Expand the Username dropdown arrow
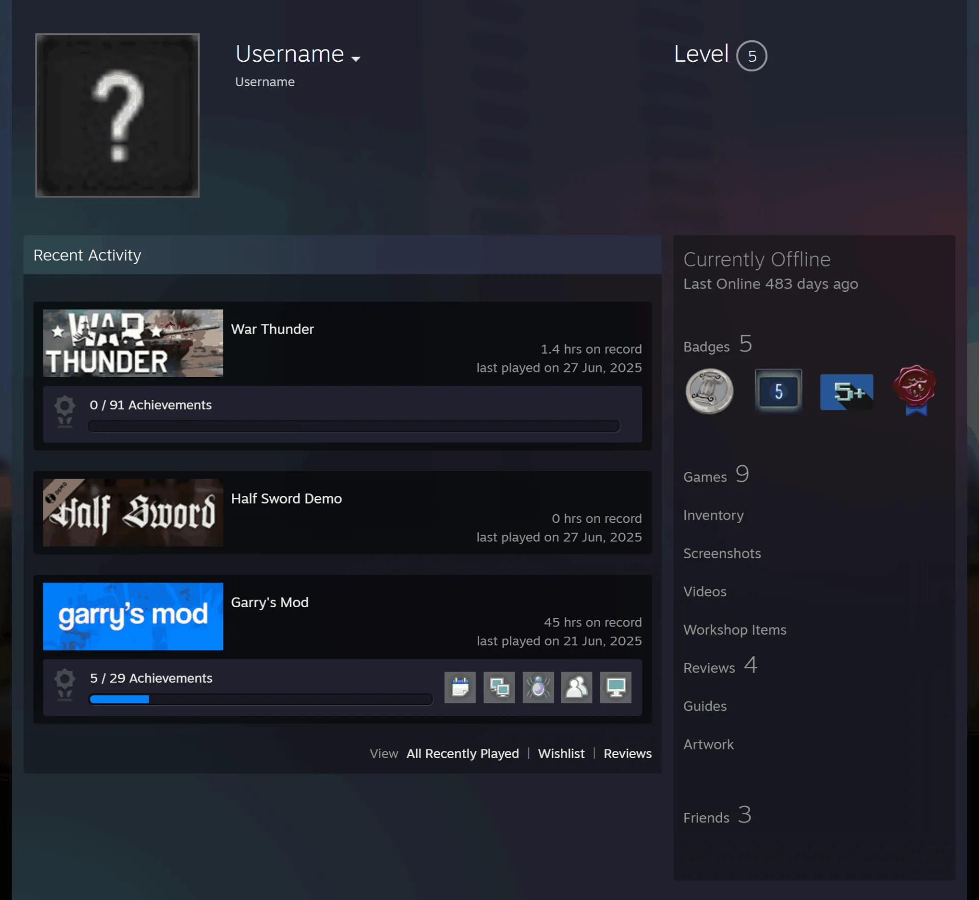Image resolution: width=979 pixels, height=900 pixels. (356, 59)
